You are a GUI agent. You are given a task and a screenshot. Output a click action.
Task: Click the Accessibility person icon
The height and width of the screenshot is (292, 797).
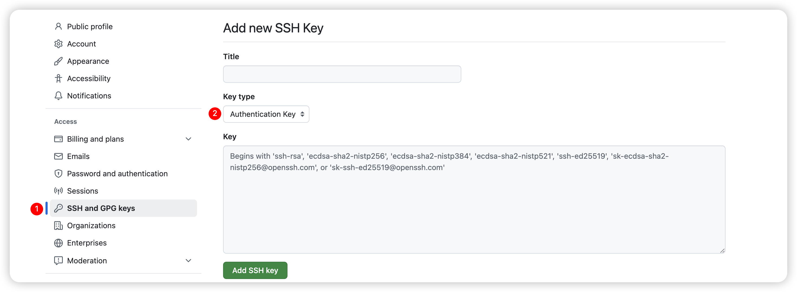click(x=58, y=78)
